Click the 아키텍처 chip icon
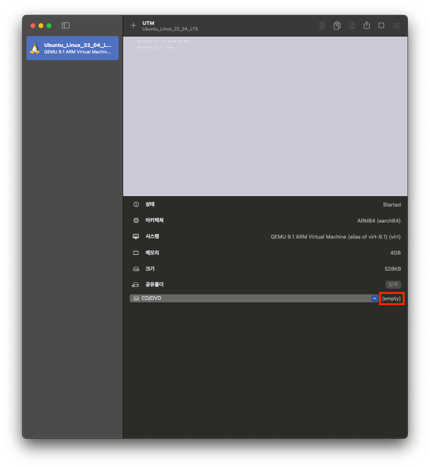Image resolution: width=430 pixels, height=468 pixels. (x=136, y=221)
